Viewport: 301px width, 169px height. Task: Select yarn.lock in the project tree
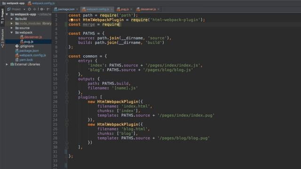(x=26, y=60)
